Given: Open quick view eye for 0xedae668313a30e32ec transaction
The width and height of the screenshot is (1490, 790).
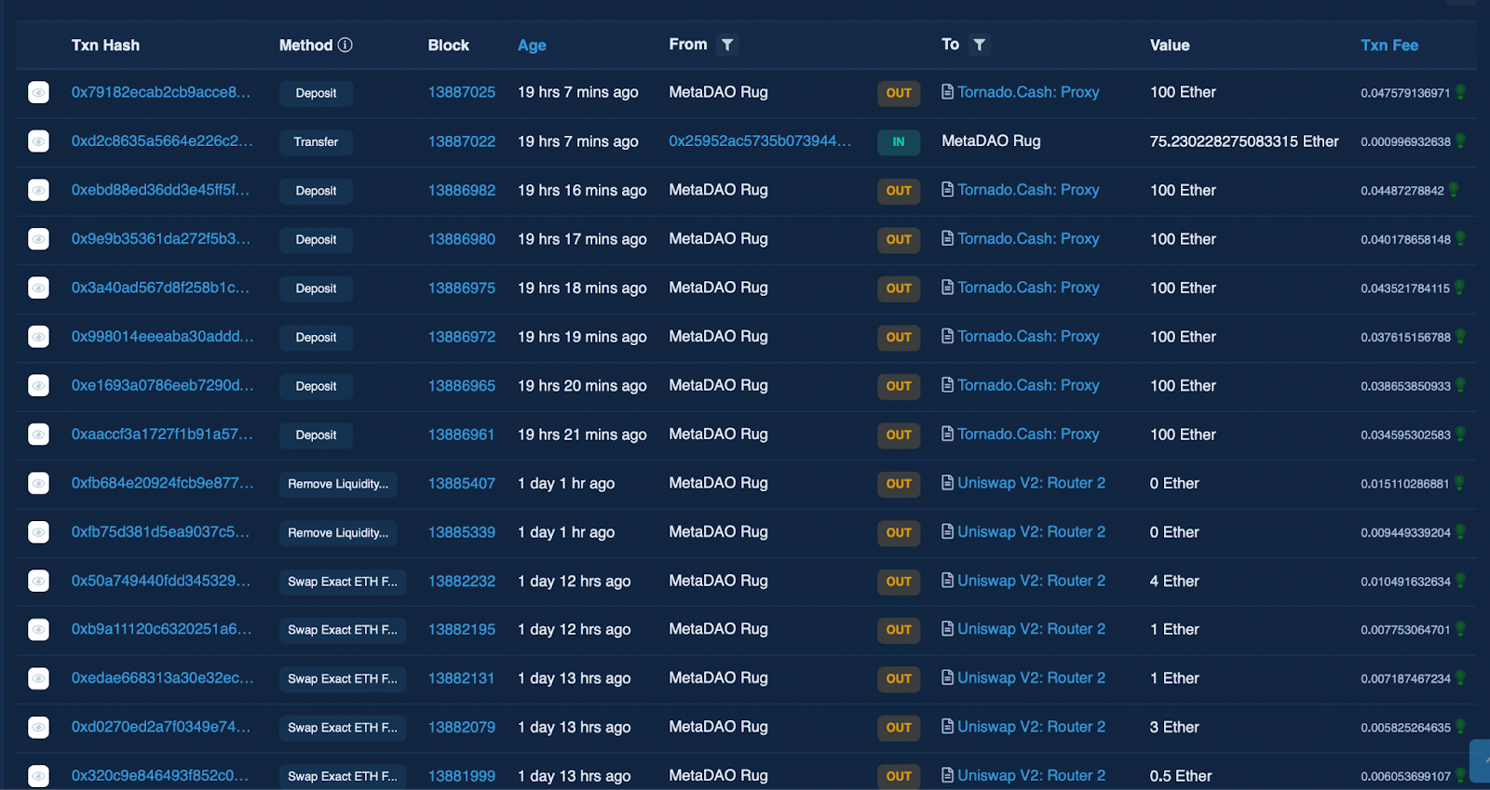Looking at the screenshot, I should [38, 678].
